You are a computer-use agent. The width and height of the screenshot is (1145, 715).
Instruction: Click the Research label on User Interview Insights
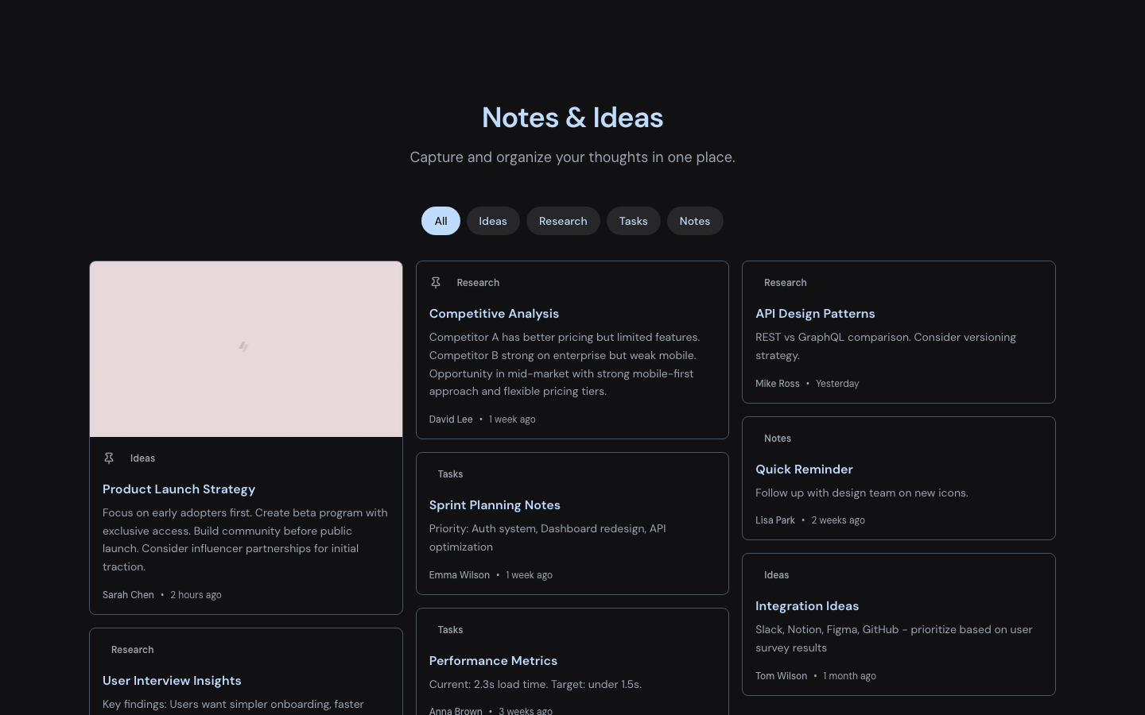click(132, 650)
